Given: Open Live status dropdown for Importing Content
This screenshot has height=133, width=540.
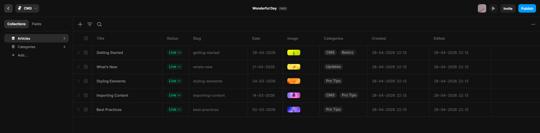Looking at the screenshot, I should point(175,95).
